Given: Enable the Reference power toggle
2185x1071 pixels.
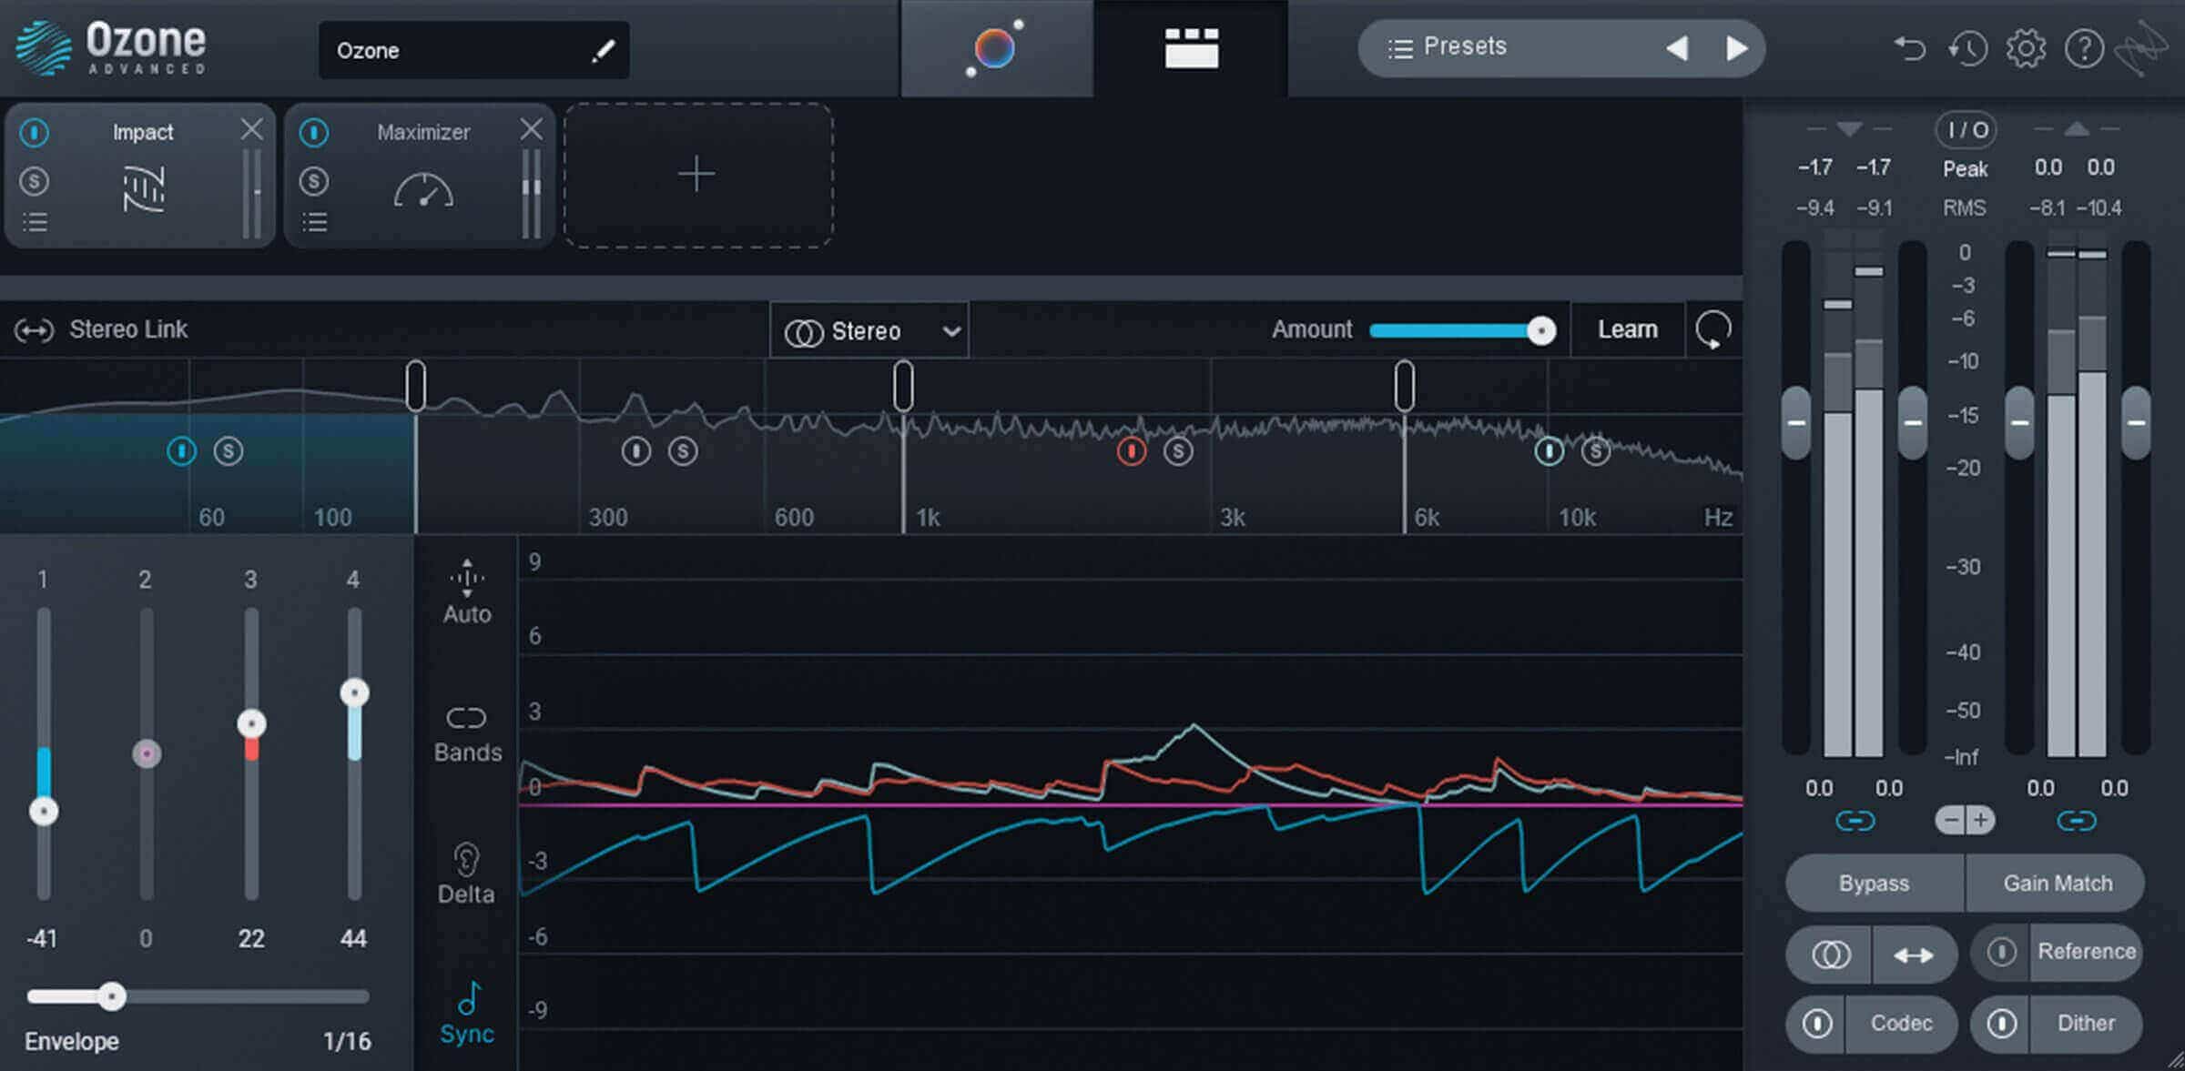Looking at the screenshot, I should point(2001,952).
